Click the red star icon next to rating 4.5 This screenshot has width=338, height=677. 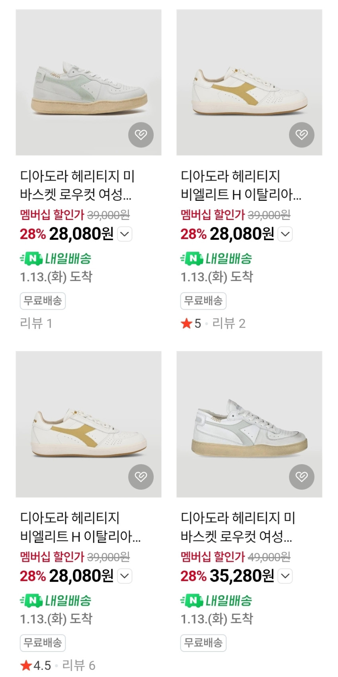26,665
